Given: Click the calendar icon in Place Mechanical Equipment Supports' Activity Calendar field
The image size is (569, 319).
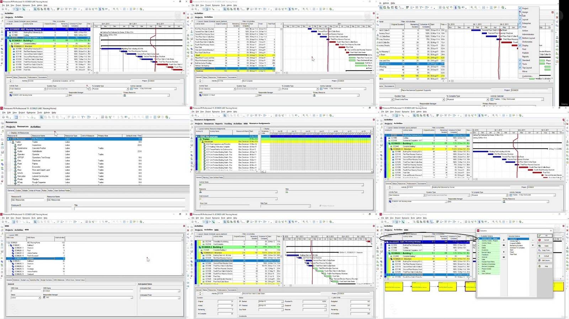Looking at the screenshot, I should [x=492, y=99].
